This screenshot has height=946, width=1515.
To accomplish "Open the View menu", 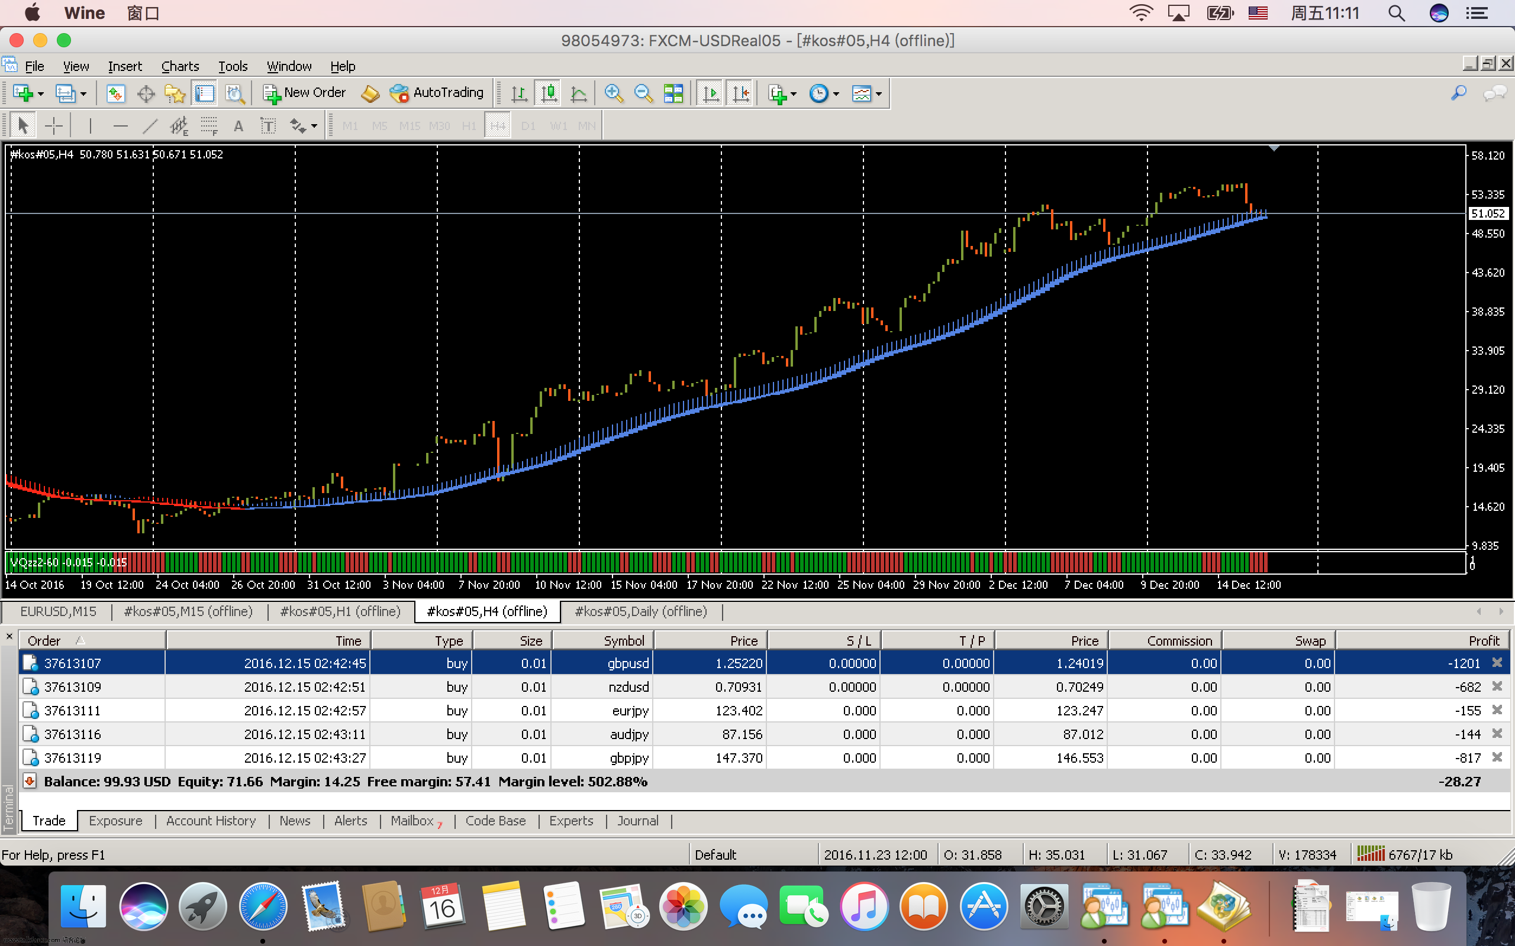I will pos(76,66).
